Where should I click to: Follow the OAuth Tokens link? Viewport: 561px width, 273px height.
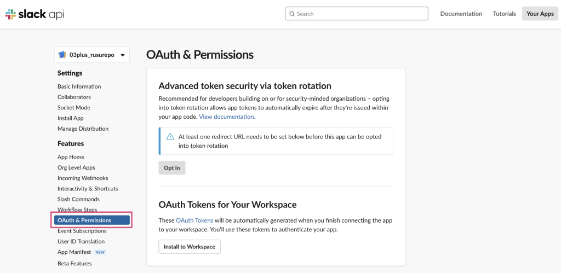coord(194,220)
